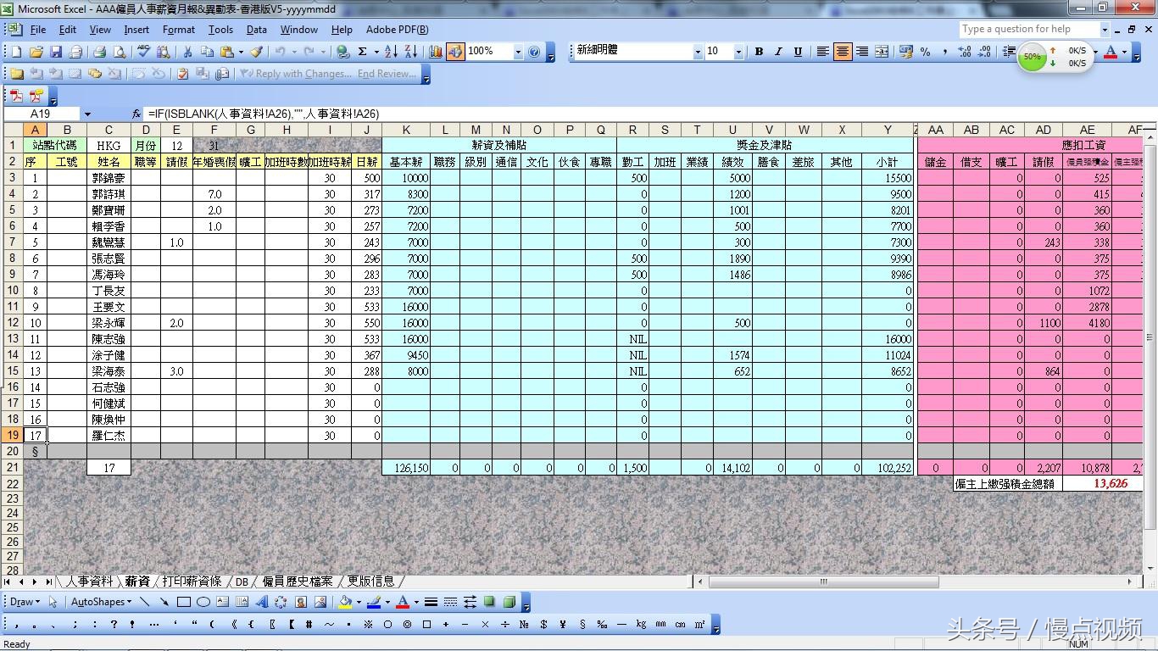The image size is (1158, 651).
Task: Click the Increase Decimal icon
Action: pos(965,52)
